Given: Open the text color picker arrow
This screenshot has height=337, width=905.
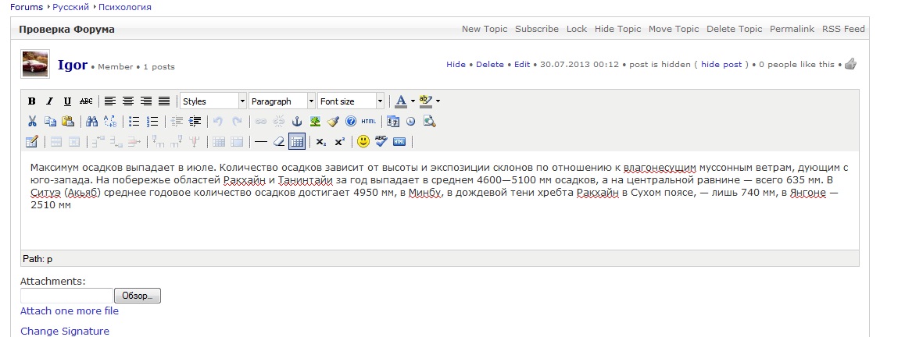Looking at the screenshot, I should click(x=413, y=101).
